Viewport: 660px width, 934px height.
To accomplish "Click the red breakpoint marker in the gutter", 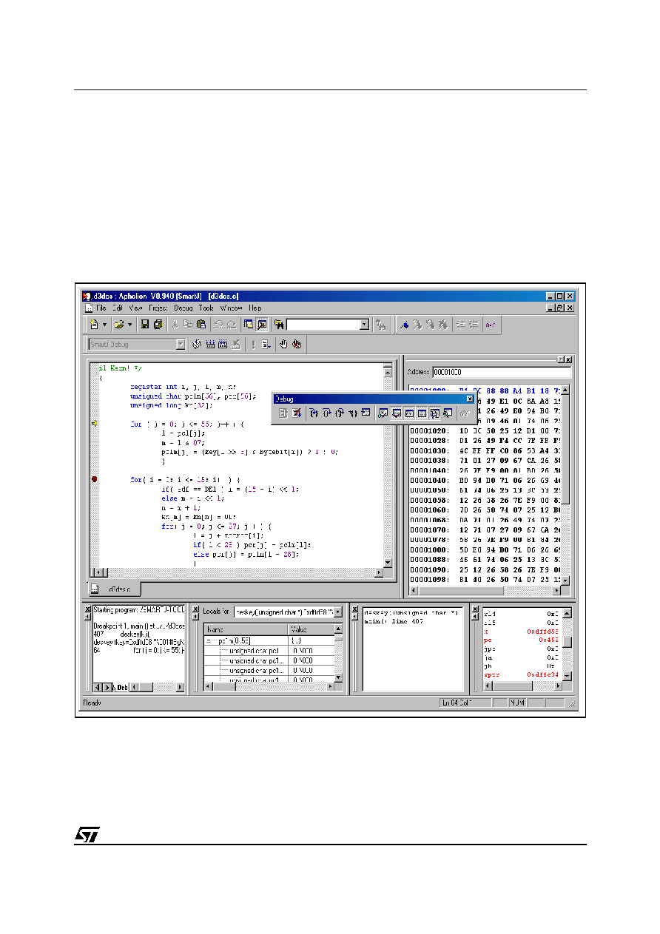I will pyautogui.click(x=94, y=479).
